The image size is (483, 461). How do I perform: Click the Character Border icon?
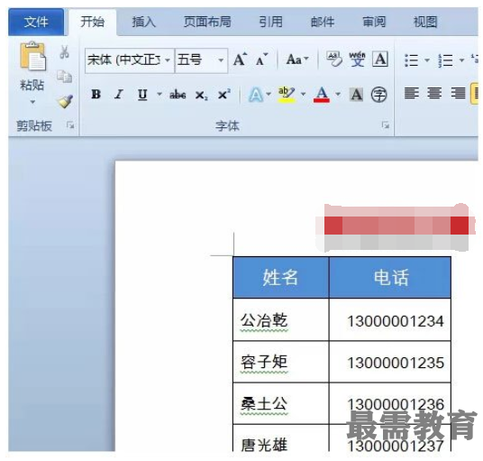click(380, 59)
